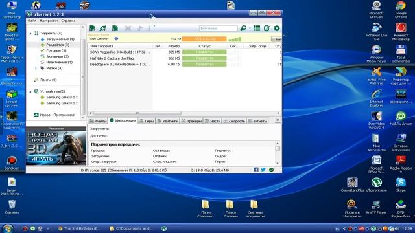Click the Start torrent play icon
This screenshot has height=233, width=415.
[x=140, y=28]
